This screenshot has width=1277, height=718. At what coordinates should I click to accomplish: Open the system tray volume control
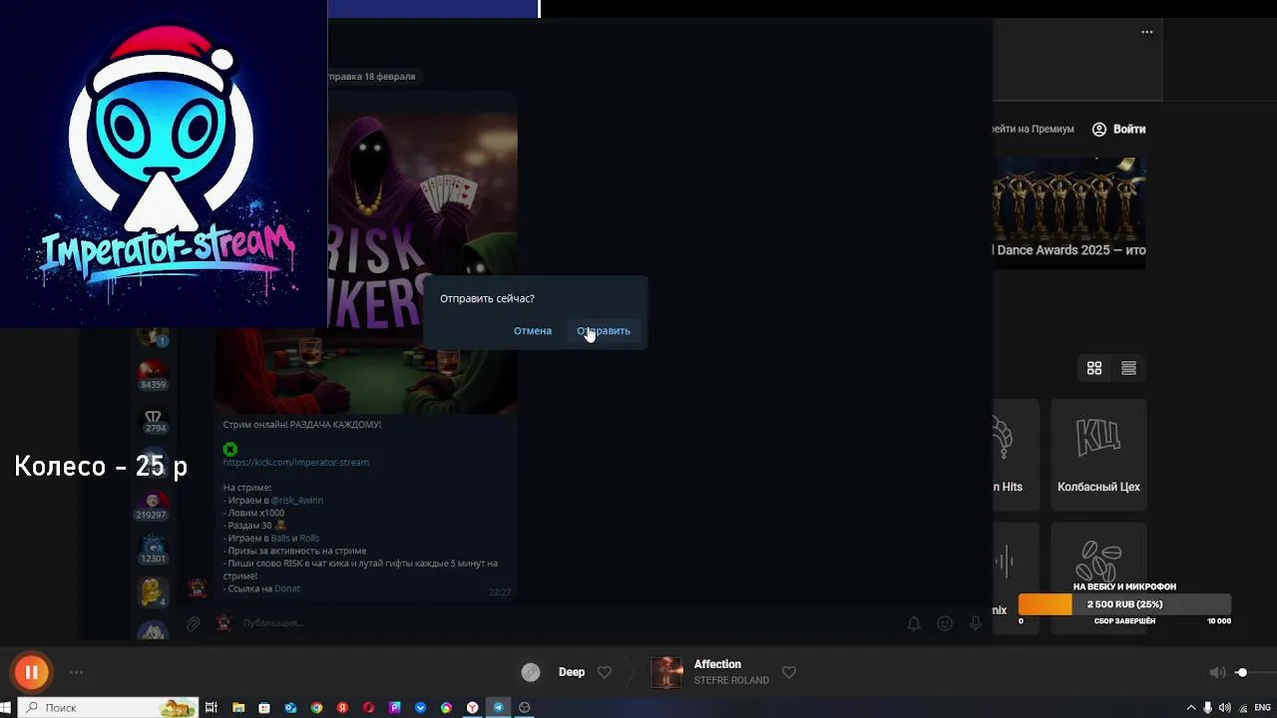click(1224, 707)
